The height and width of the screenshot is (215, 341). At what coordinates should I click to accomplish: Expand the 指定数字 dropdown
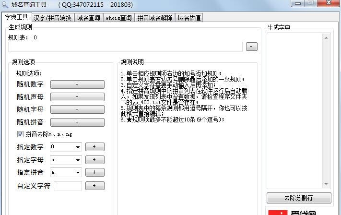click(x=78, y=147)
